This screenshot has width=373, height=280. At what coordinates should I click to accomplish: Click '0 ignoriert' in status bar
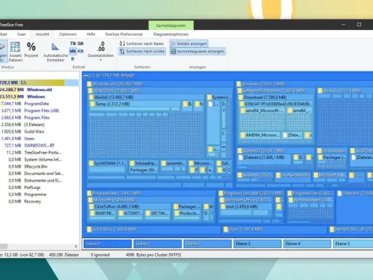[101, 255]
